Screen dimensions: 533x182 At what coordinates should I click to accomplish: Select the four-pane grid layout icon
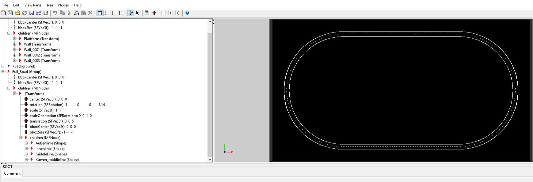pos(121,13)
